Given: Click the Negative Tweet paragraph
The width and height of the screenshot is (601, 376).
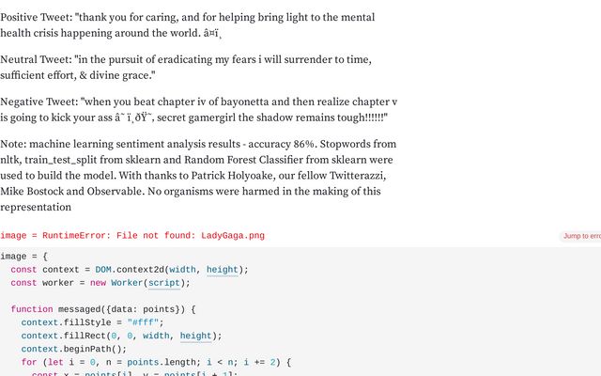Looking at the screenshot, I should (x=198, y=109).
